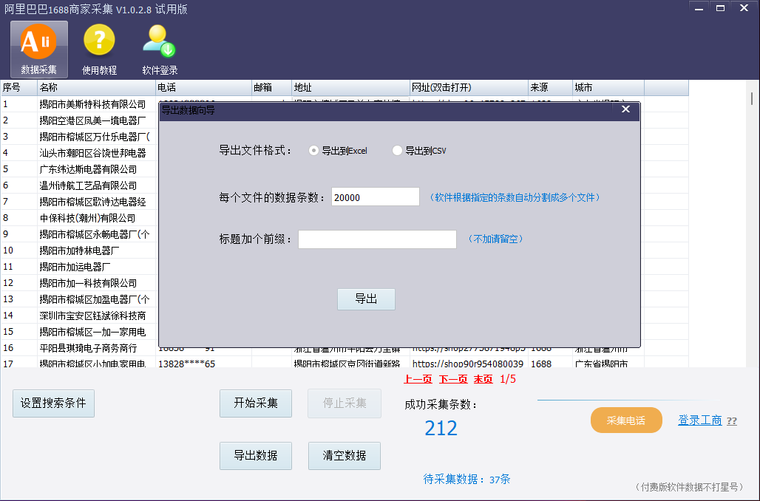Click the 标题加个前缀 input field
This screenshot has height=501, width=760.
tap(377, 239)
